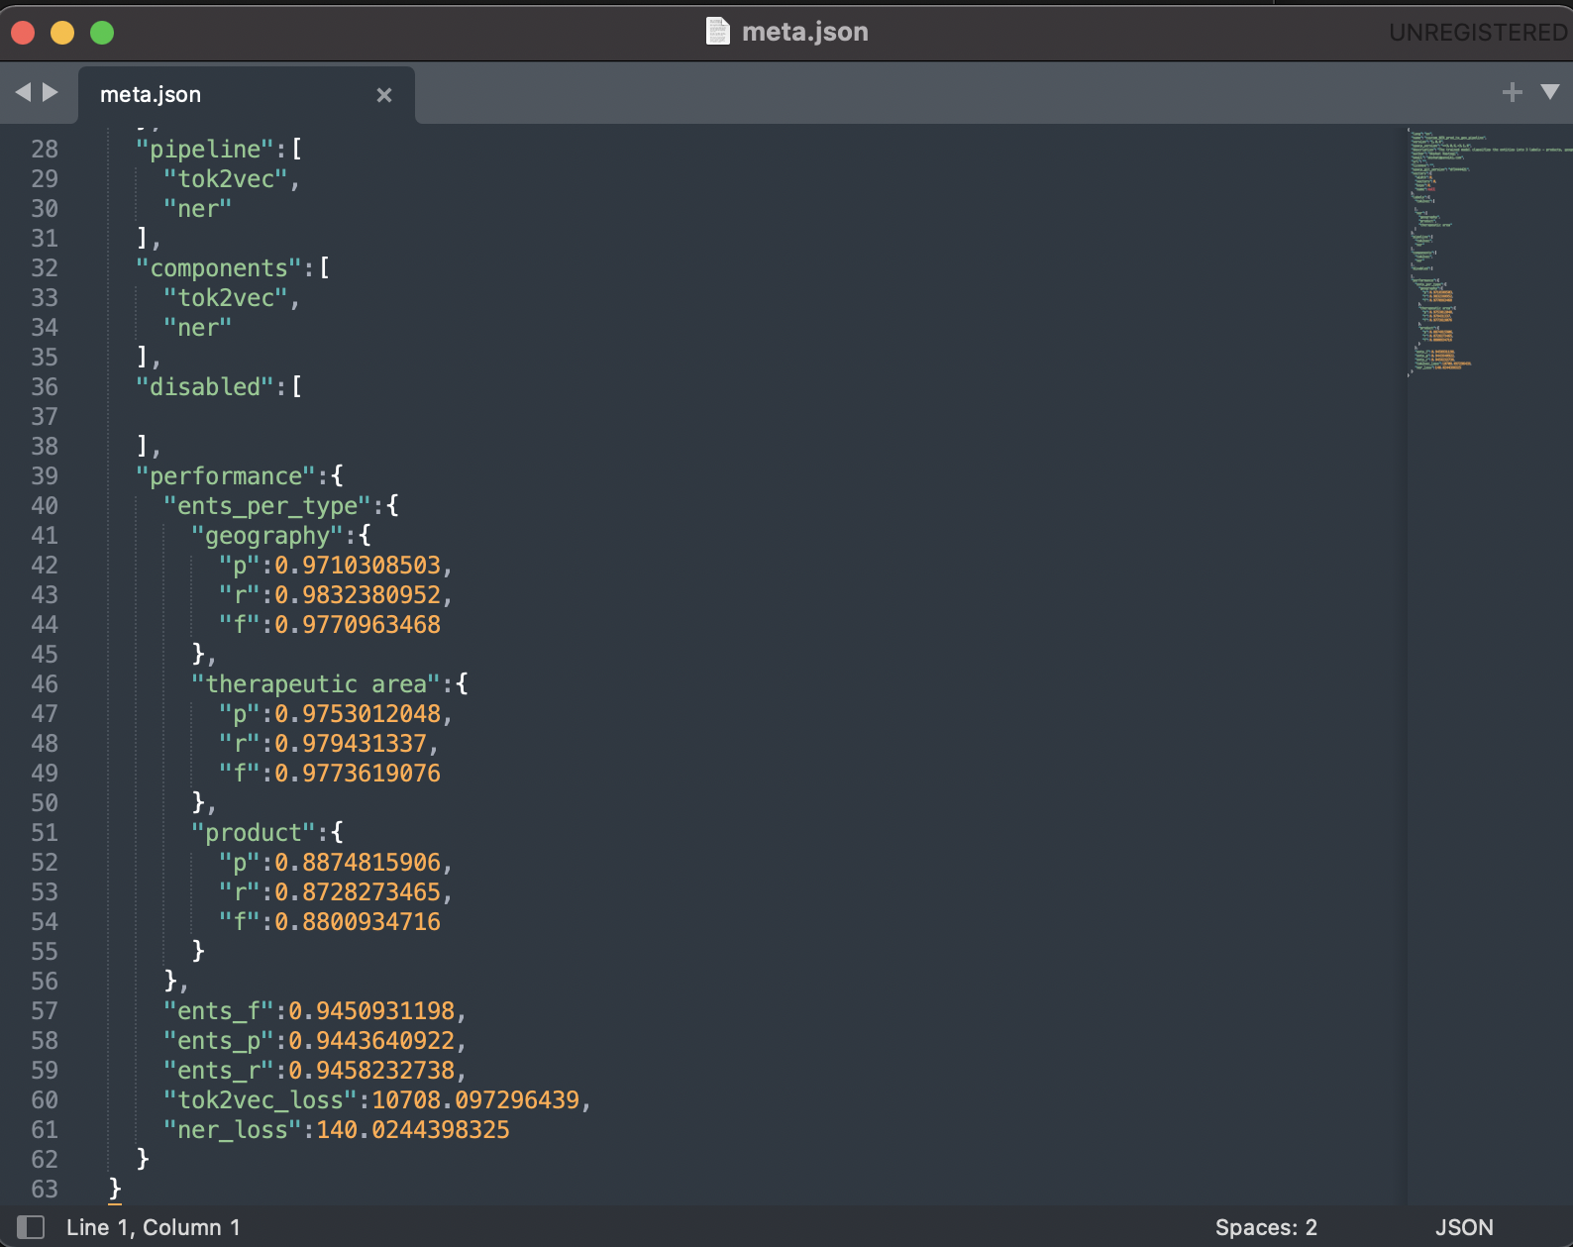Click the "ents_r" key text
Screen dimensions: 1573x1247
coord(219,1071)
